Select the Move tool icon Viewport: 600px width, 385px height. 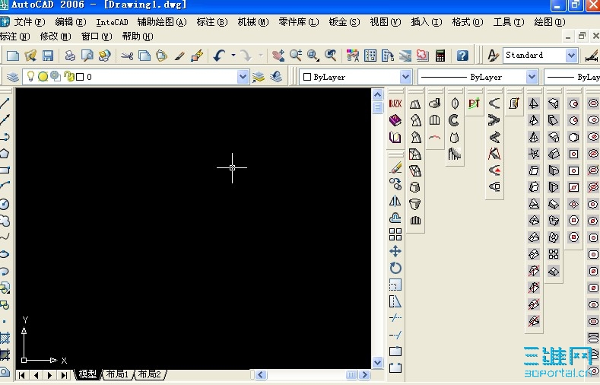pos(395,251)
